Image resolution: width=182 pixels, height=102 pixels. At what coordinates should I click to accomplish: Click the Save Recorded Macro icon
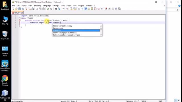119,9
